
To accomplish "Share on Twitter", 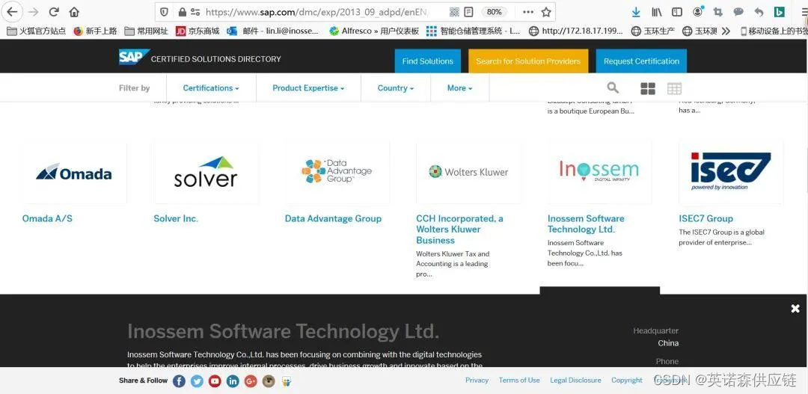I will point(197,381).
